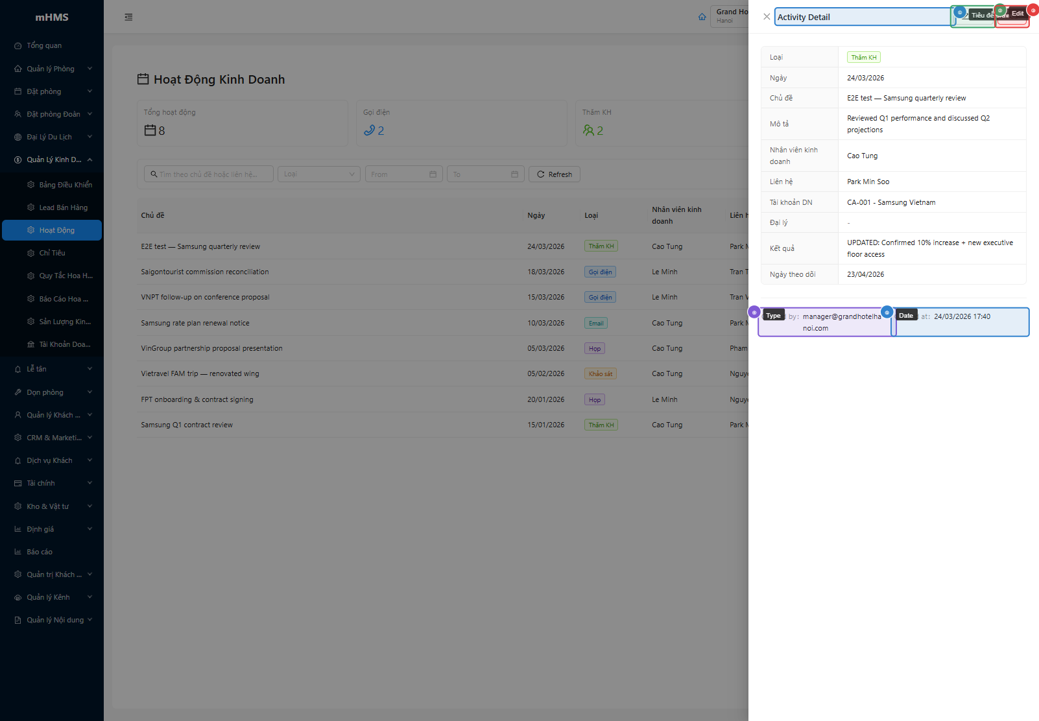Image resolution: width=1039 pixels, height=721 pixels.
Task: Click the Tài Khoản Doanh bank icon
Action: (30, 344)
